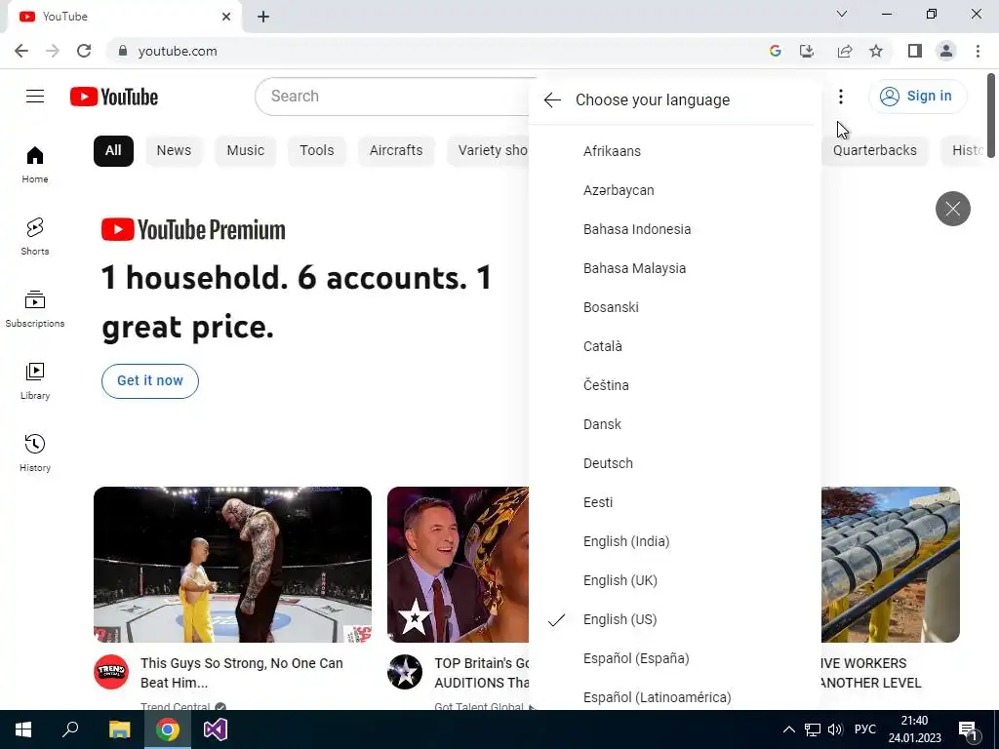Open the YouTube hamburger guide menu
999x749 pixels.
(x=35, y=97)
